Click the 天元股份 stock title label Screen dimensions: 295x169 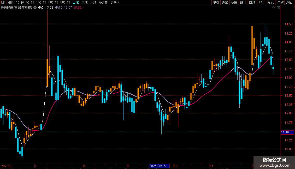[16, 8]
